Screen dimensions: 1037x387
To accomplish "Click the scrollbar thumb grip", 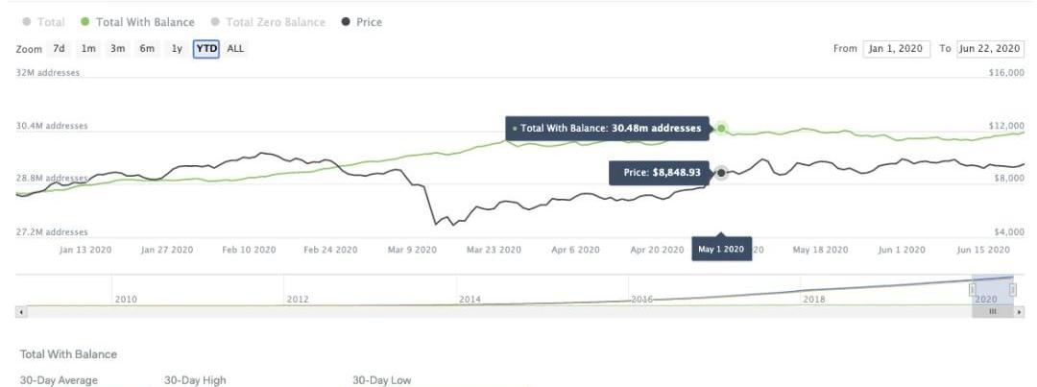I will click(993, 312).
